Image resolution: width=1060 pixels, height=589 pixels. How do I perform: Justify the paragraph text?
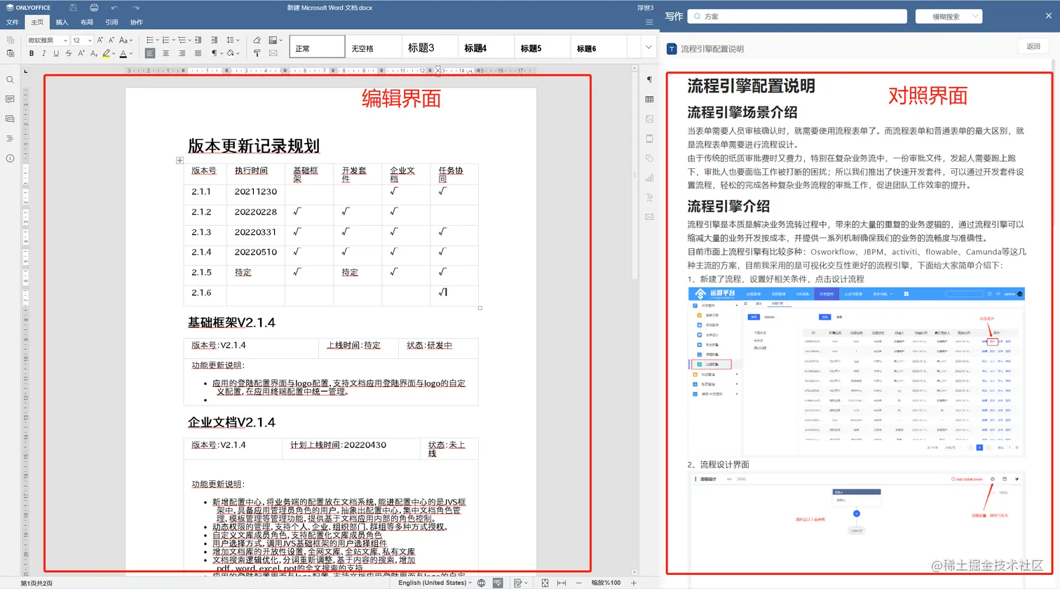coord(198,53)
